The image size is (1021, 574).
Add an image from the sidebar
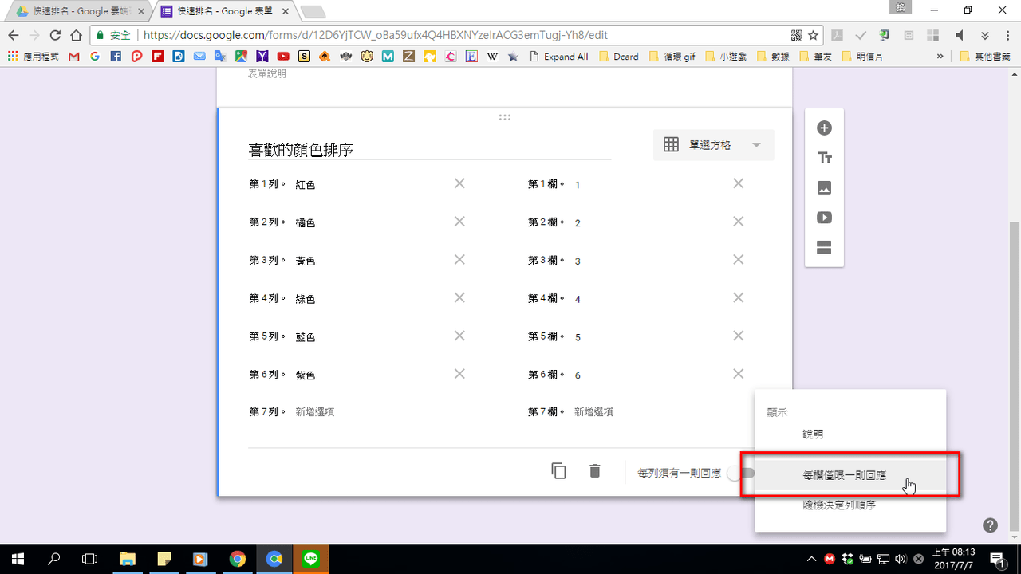tap(824, 188)
